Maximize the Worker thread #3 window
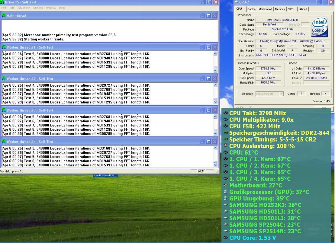 coord(208,110)
